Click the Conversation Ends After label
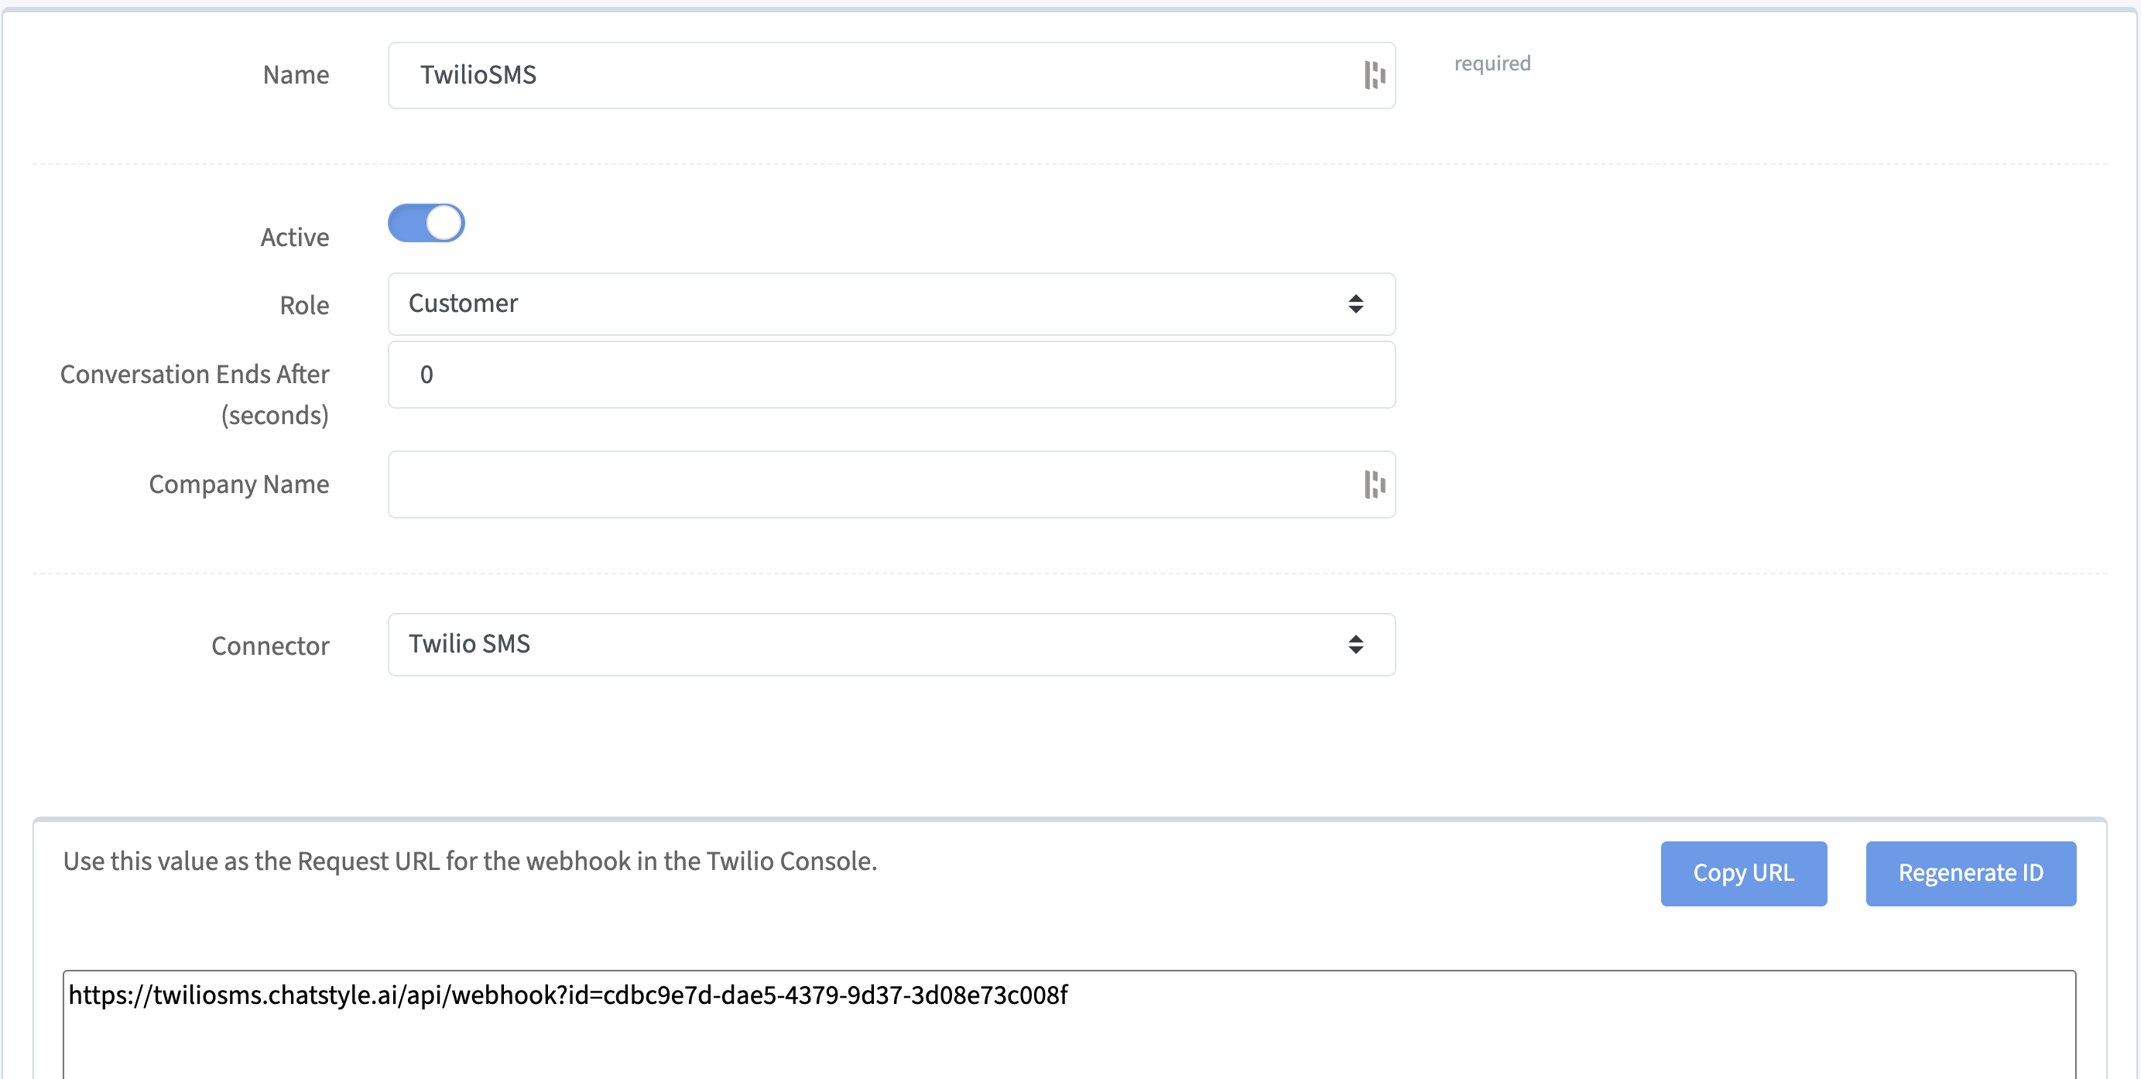Viewport: 2141px width, 1079px height. pos(195,394)
